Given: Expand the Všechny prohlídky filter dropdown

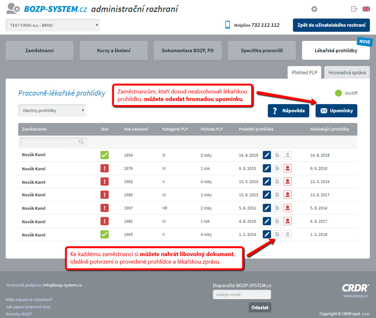Looking at the screenshot, I should coord(52,110).
